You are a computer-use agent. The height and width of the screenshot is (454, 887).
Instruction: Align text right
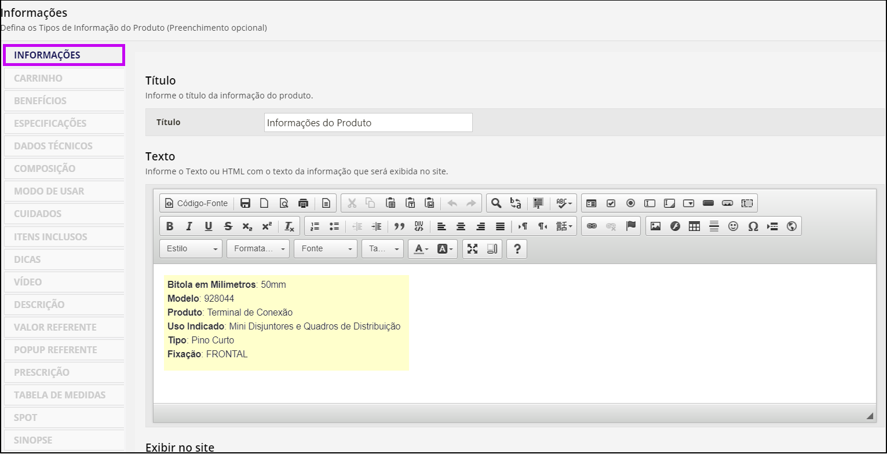point(480,226)
